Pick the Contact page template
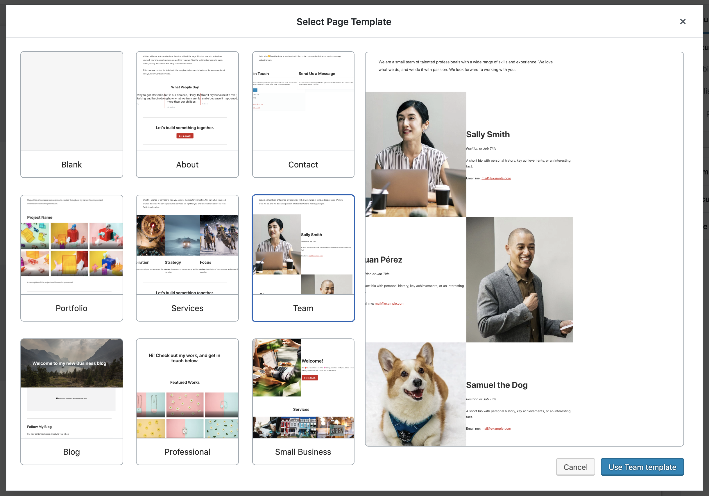The width and height of the screenshot is (709, 496). coord(303,114)
